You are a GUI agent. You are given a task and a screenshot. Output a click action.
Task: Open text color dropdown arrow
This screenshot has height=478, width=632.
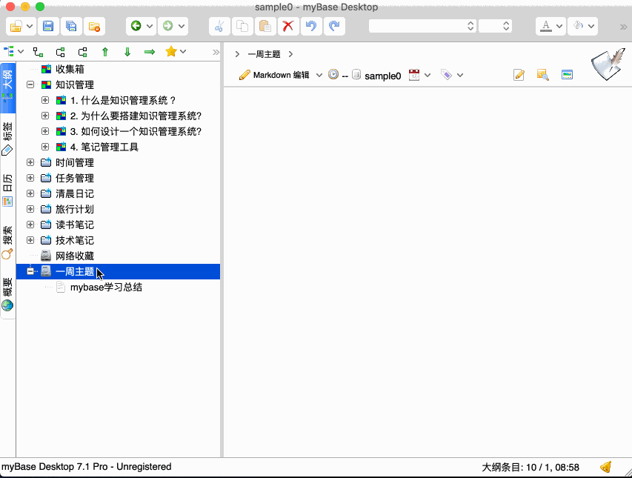[559, 26]
